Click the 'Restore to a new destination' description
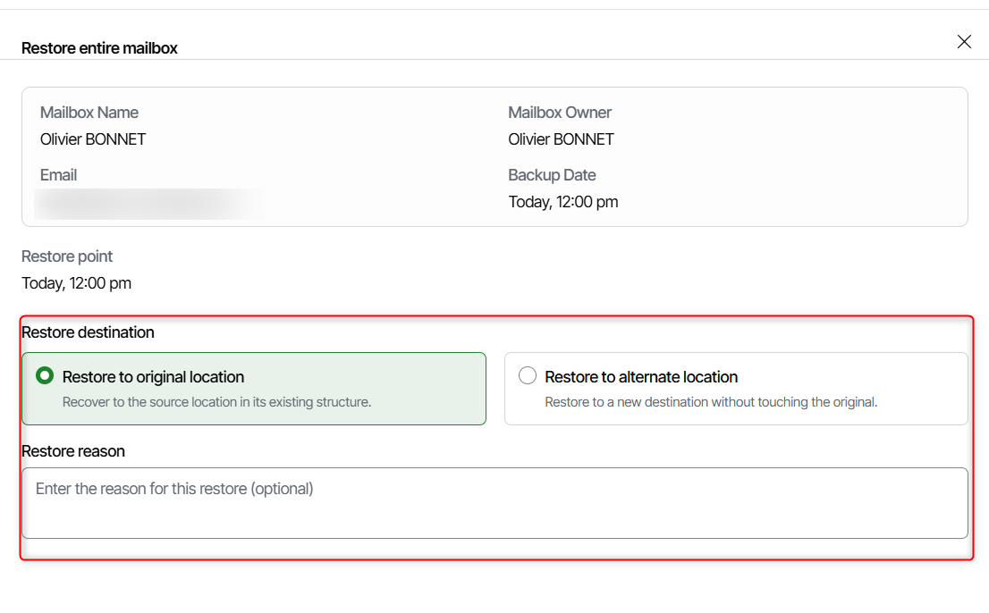Image resolution: width=989 pixels, height=613 pixels. [711, 402]
